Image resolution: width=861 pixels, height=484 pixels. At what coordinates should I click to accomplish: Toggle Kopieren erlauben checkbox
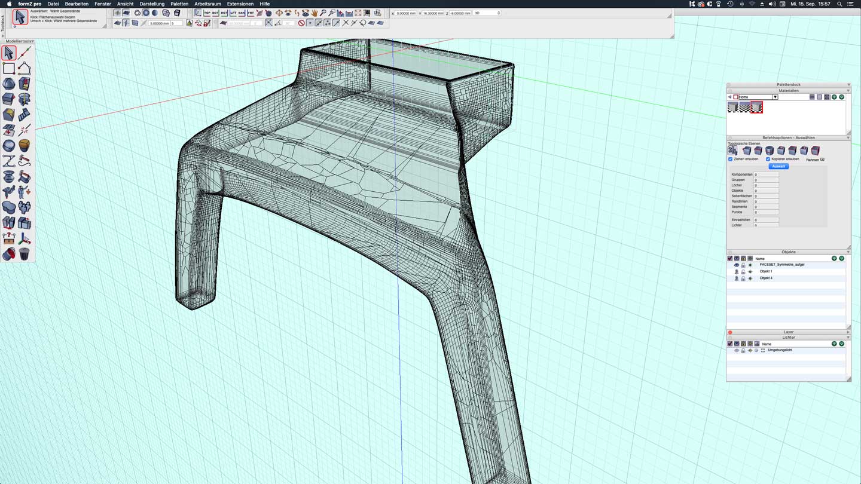(x=768, y=160)
